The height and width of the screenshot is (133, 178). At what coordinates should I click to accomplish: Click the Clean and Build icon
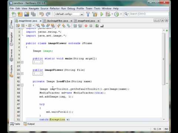[95, 14]
